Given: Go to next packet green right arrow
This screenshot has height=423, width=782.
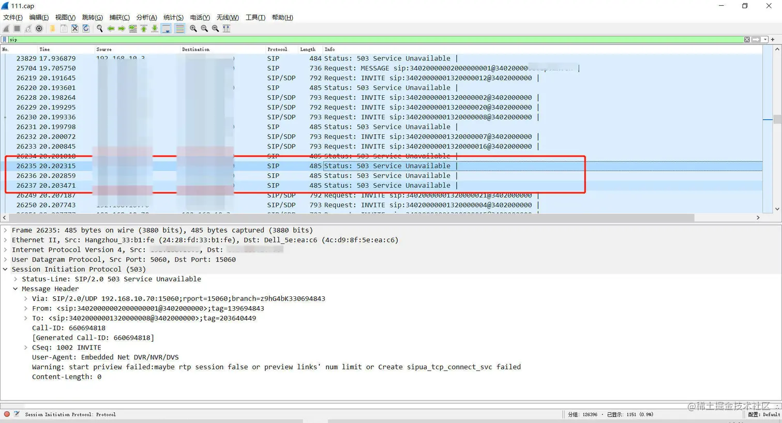Looking at the screenshot, I should [x=122, y=29].
